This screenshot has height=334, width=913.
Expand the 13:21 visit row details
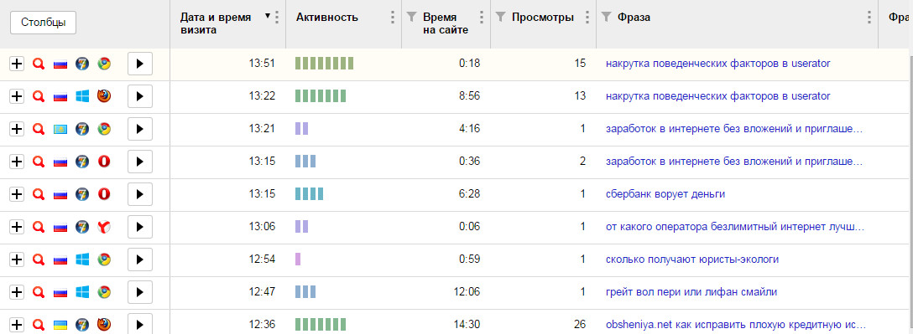[x=17, y=129]
